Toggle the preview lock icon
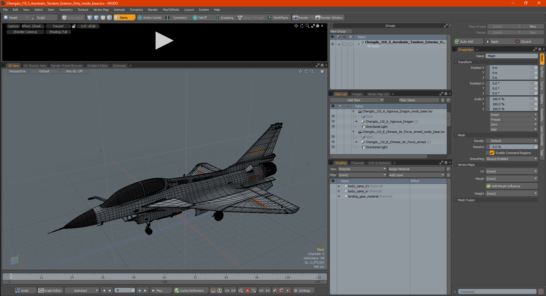 (x=74, y=26)
